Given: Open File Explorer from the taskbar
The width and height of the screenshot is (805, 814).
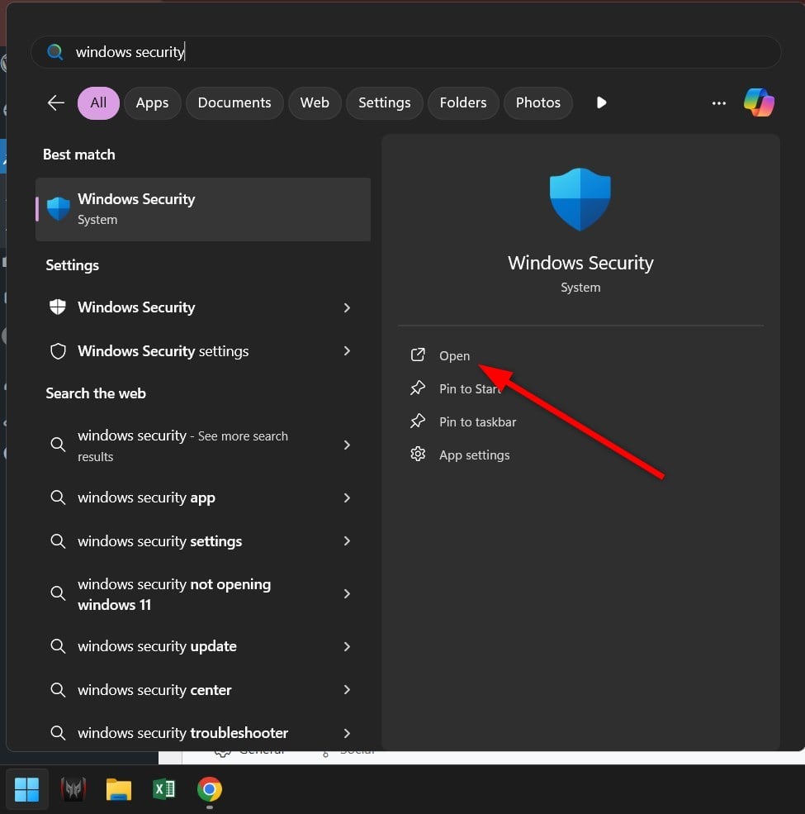Looking at the screenshot, I should (118, 790).
